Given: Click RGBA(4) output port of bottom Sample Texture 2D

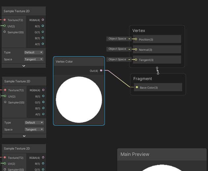Looking at the screenshot, I should [x=43, y=157].
